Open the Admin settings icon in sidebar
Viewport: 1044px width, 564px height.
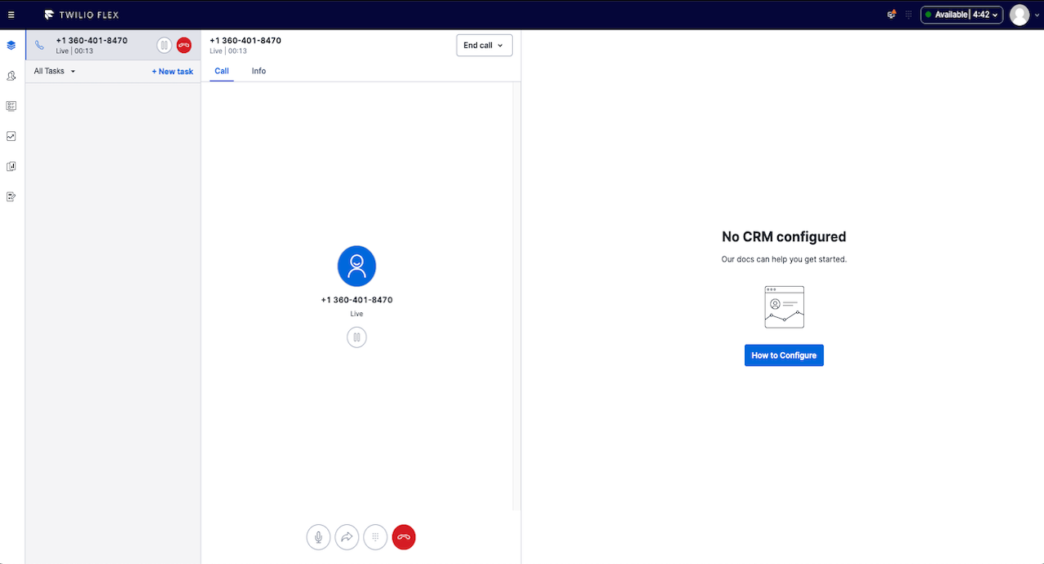click(x=11, y=196)
